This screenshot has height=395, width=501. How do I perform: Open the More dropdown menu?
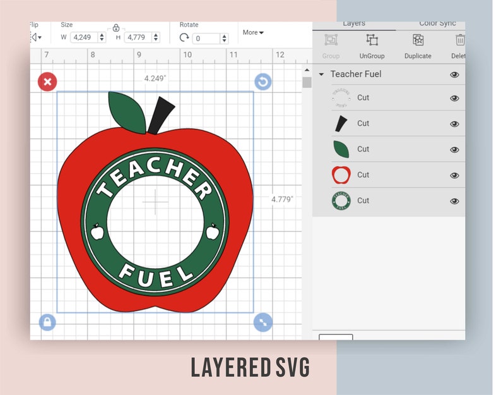click(253, 32)
